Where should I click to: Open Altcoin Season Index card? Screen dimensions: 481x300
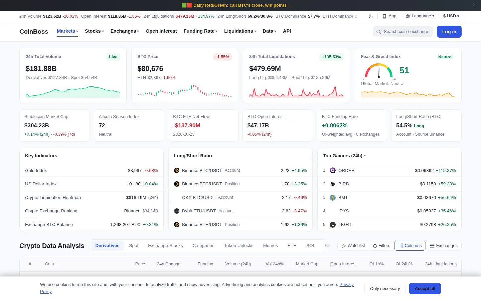(129, 126)
